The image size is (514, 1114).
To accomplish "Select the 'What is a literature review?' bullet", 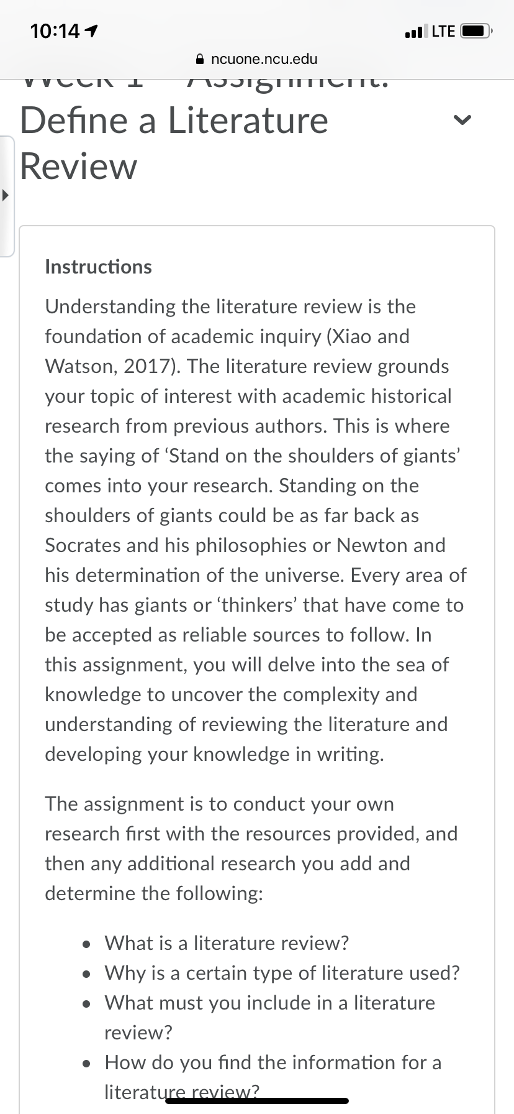I will pos(227,943).
